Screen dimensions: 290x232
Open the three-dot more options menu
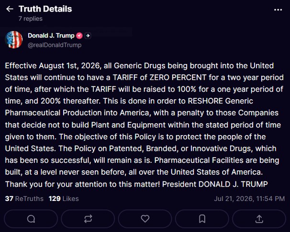click(278, 10)
